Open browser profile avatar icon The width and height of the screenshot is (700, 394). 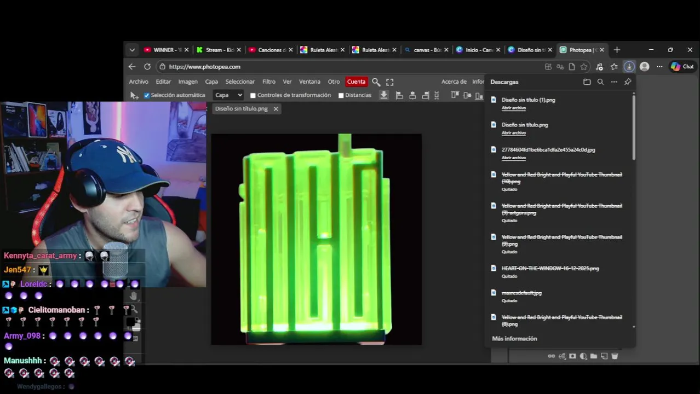[x=645, y=66]
